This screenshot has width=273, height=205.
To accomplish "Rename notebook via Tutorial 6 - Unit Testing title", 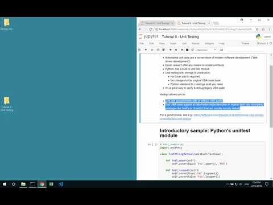I will tap(180, 36).
